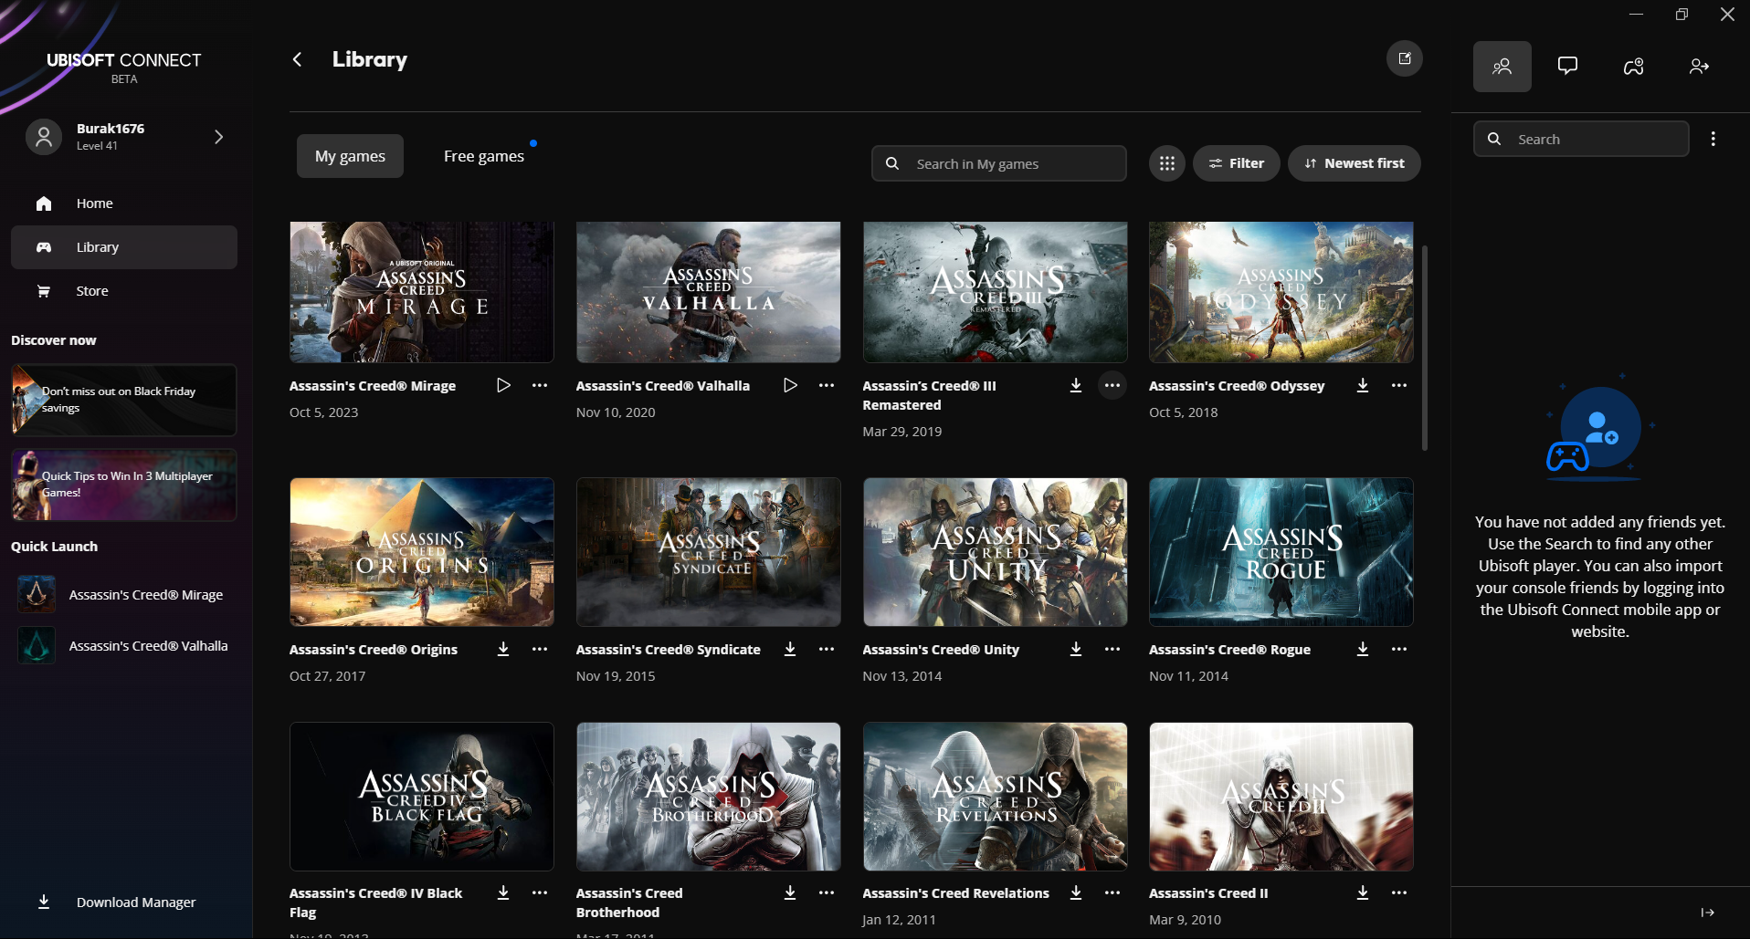This screenshot has width=1750, height=939.
Task: Open more options for Assassin's Creed Mirage
Action: (540, 385)
